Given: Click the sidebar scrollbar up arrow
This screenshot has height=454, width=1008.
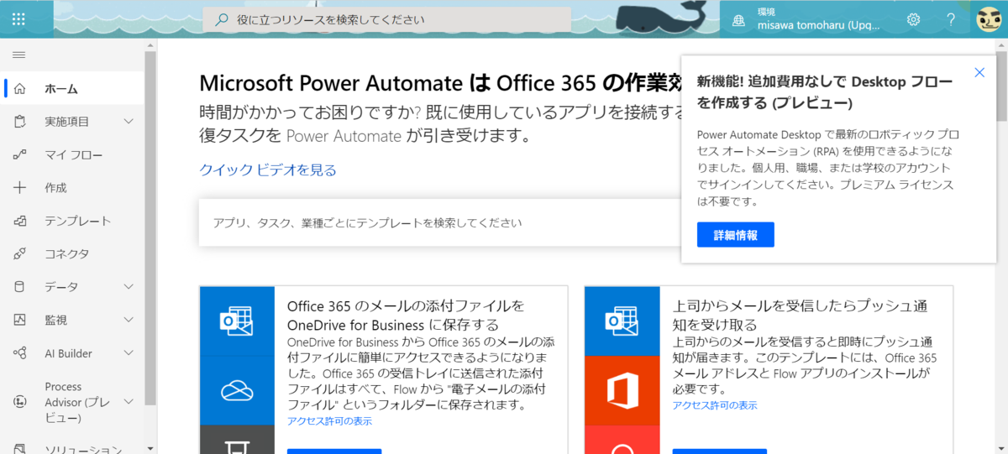Looking at the screenshot, I should [x=150, y=44].
